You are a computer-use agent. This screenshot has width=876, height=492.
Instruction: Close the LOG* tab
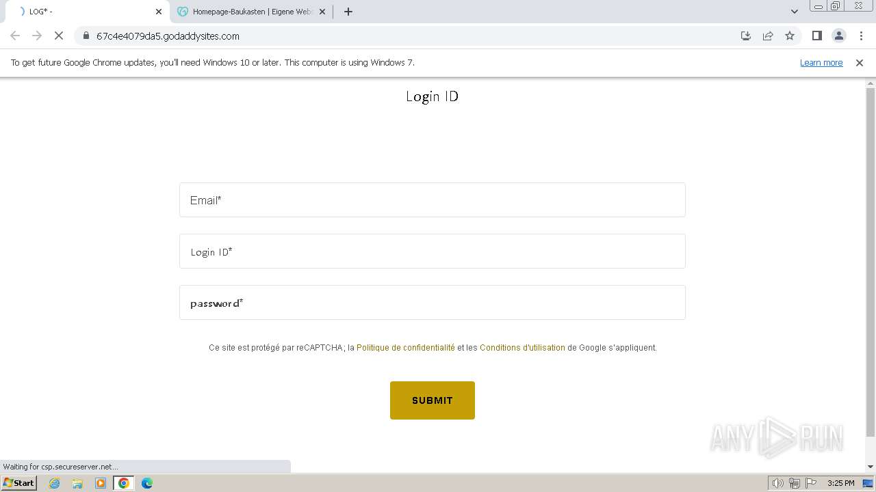pos(159,12)
